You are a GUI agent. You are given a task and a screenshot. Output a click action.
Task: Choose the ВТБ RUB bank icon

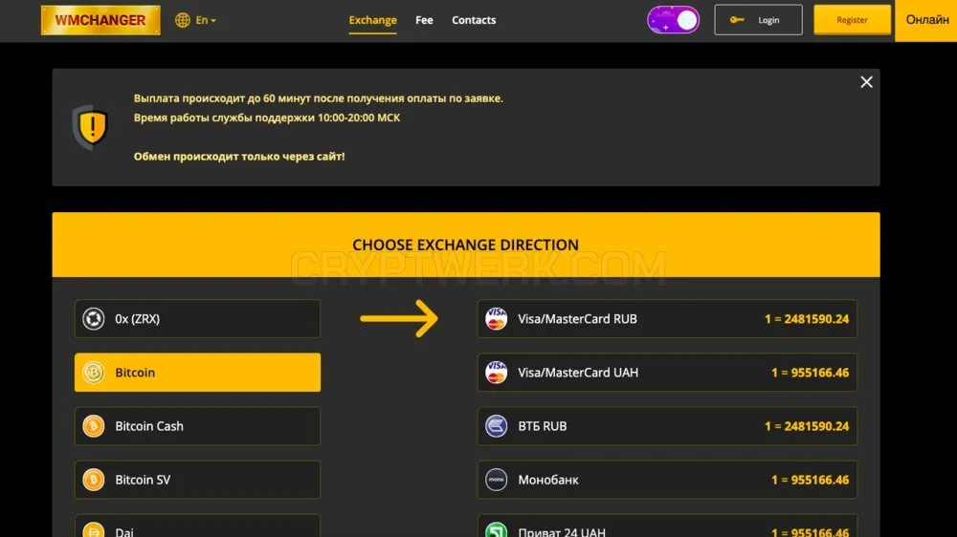coord(496,426)
